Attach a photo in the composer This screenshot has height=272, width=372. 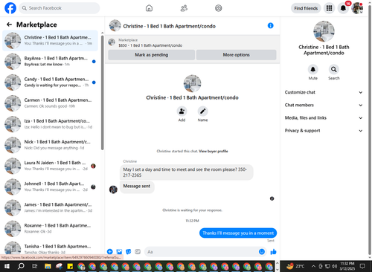[119, 252]
